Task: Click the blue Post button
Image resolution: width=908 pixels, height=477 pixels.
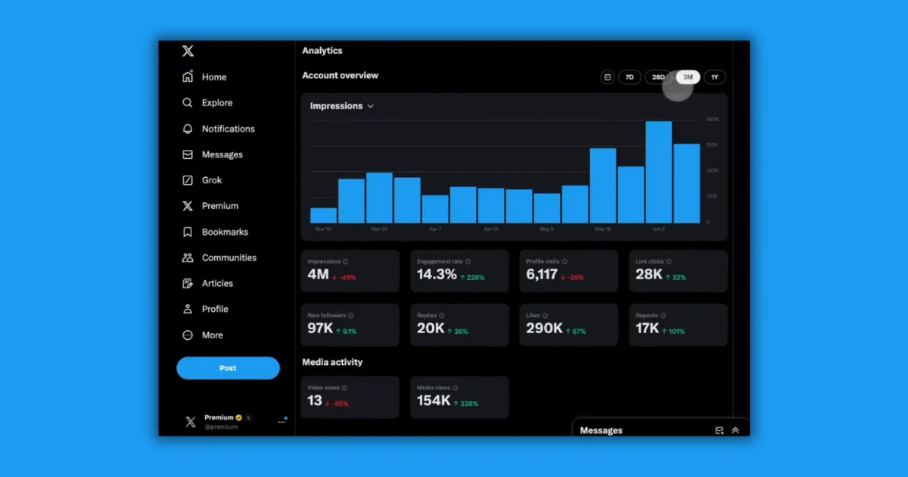Action: click(x=228, y=368)
